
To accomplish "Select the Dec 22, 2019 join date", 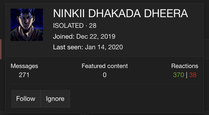I will 96,36.
